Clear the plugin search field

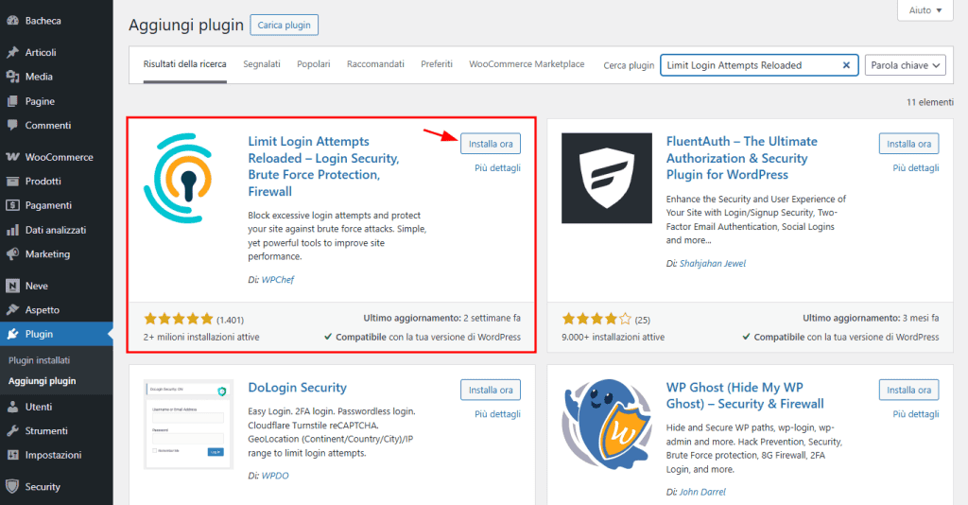846,65
